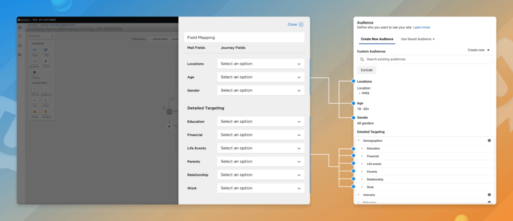The height and width of the screenshot is (221, 513).
Task: Open the Life Events field dropdown
Action: tap(261, 148)
